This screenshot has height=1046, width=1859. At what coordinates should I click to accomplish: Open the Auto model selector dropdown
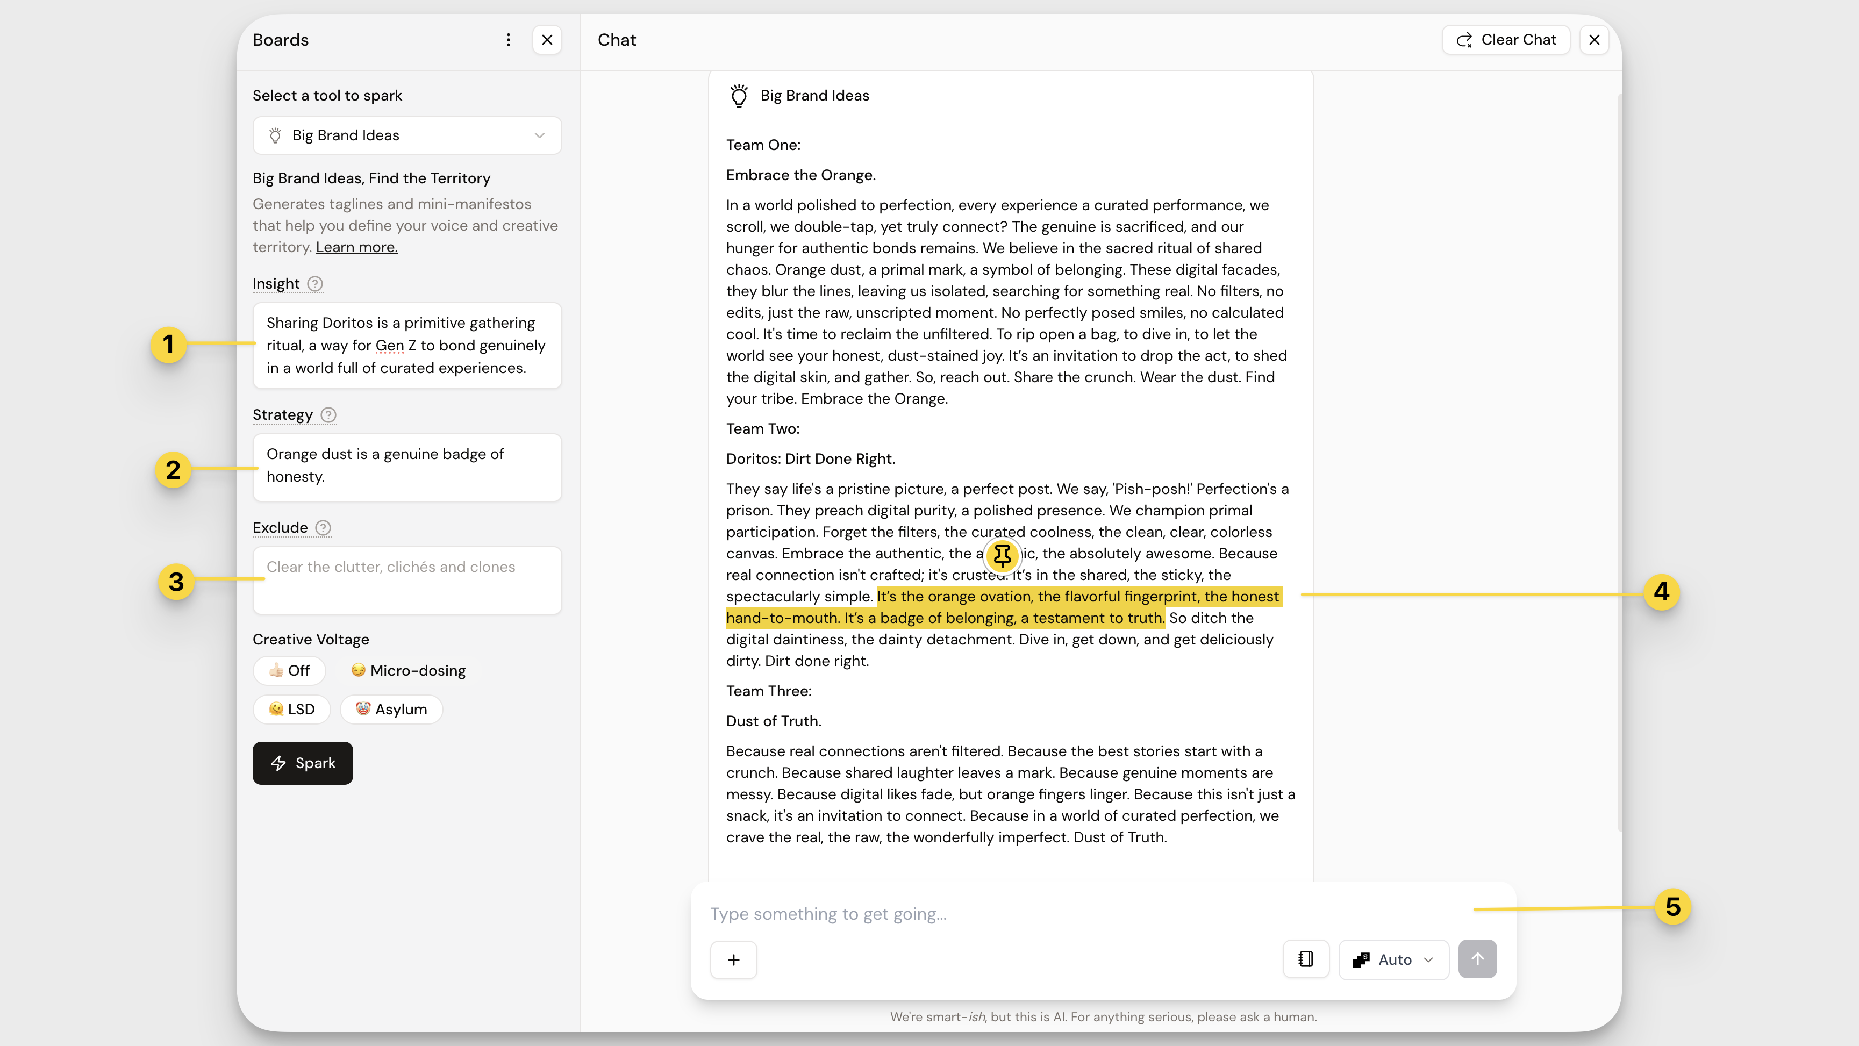click(x=1393, y=959)
